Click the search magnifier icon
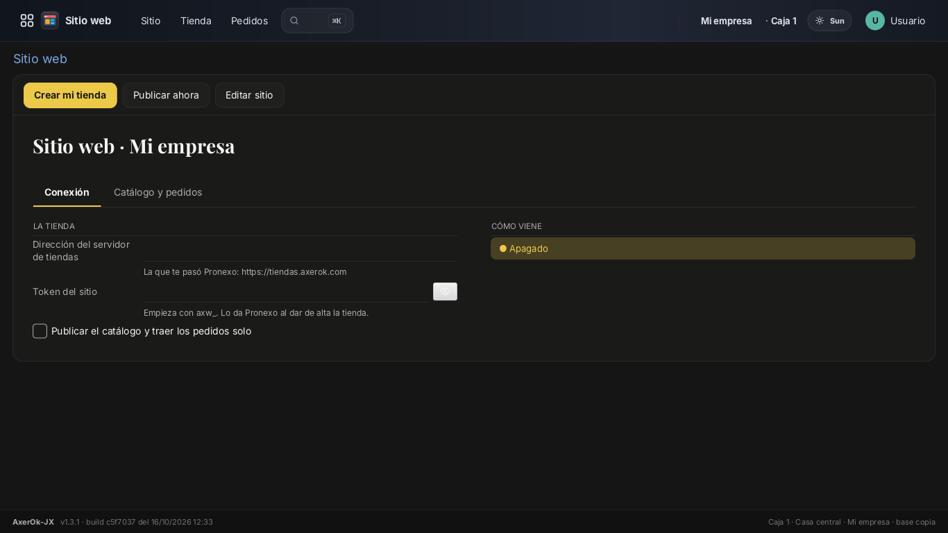 (294, 21)
